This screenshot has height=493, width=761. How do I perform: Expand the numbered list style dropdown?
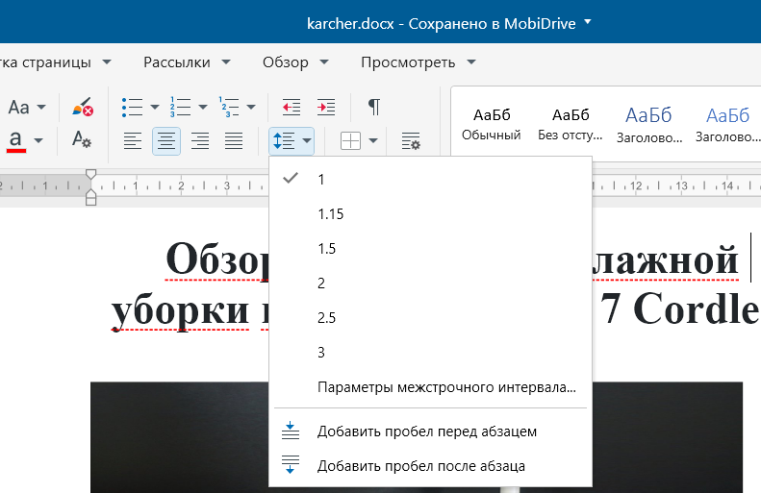203,107
